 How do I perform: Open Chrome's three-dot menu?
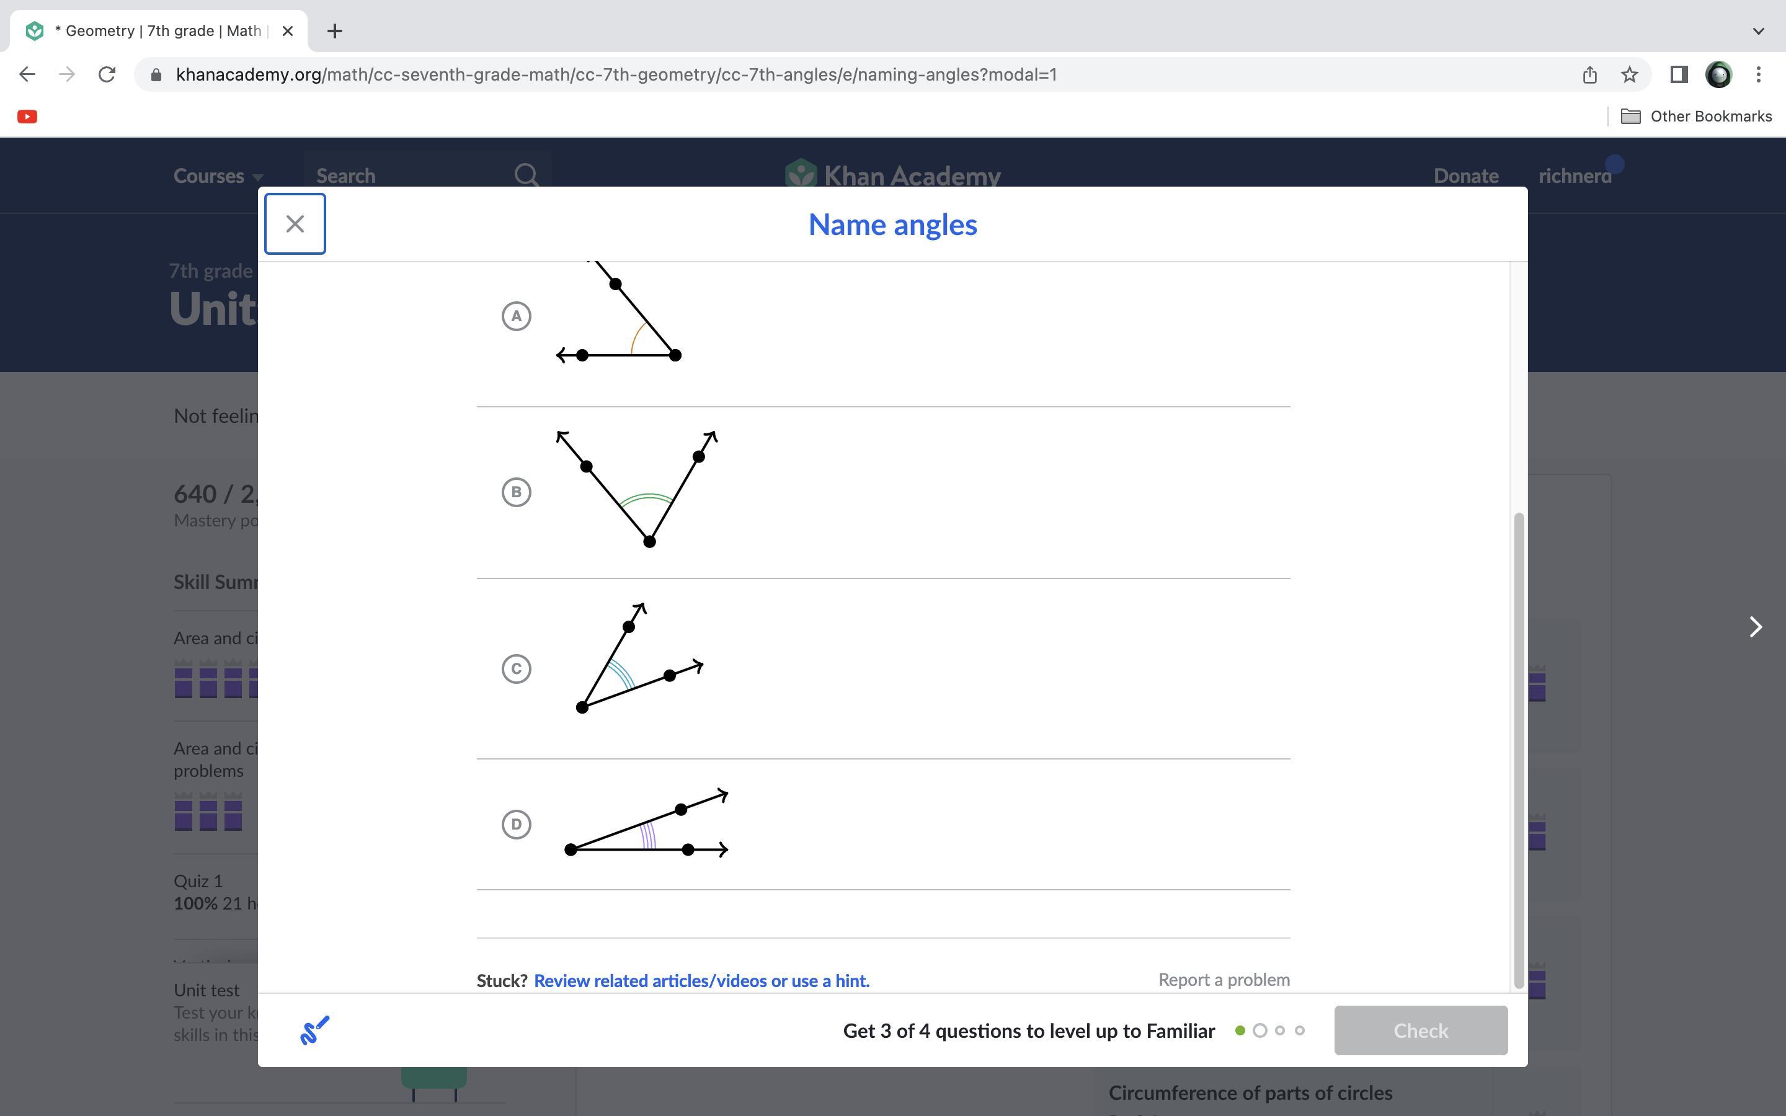pyautogui.click(x=1759, y=74)
